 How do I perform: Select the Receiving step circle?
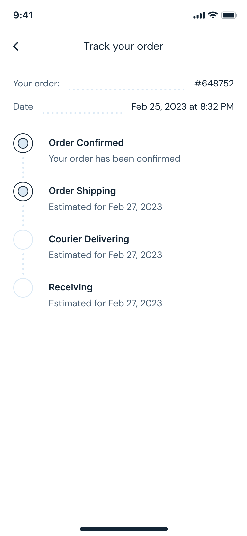(x=23, y=288)
